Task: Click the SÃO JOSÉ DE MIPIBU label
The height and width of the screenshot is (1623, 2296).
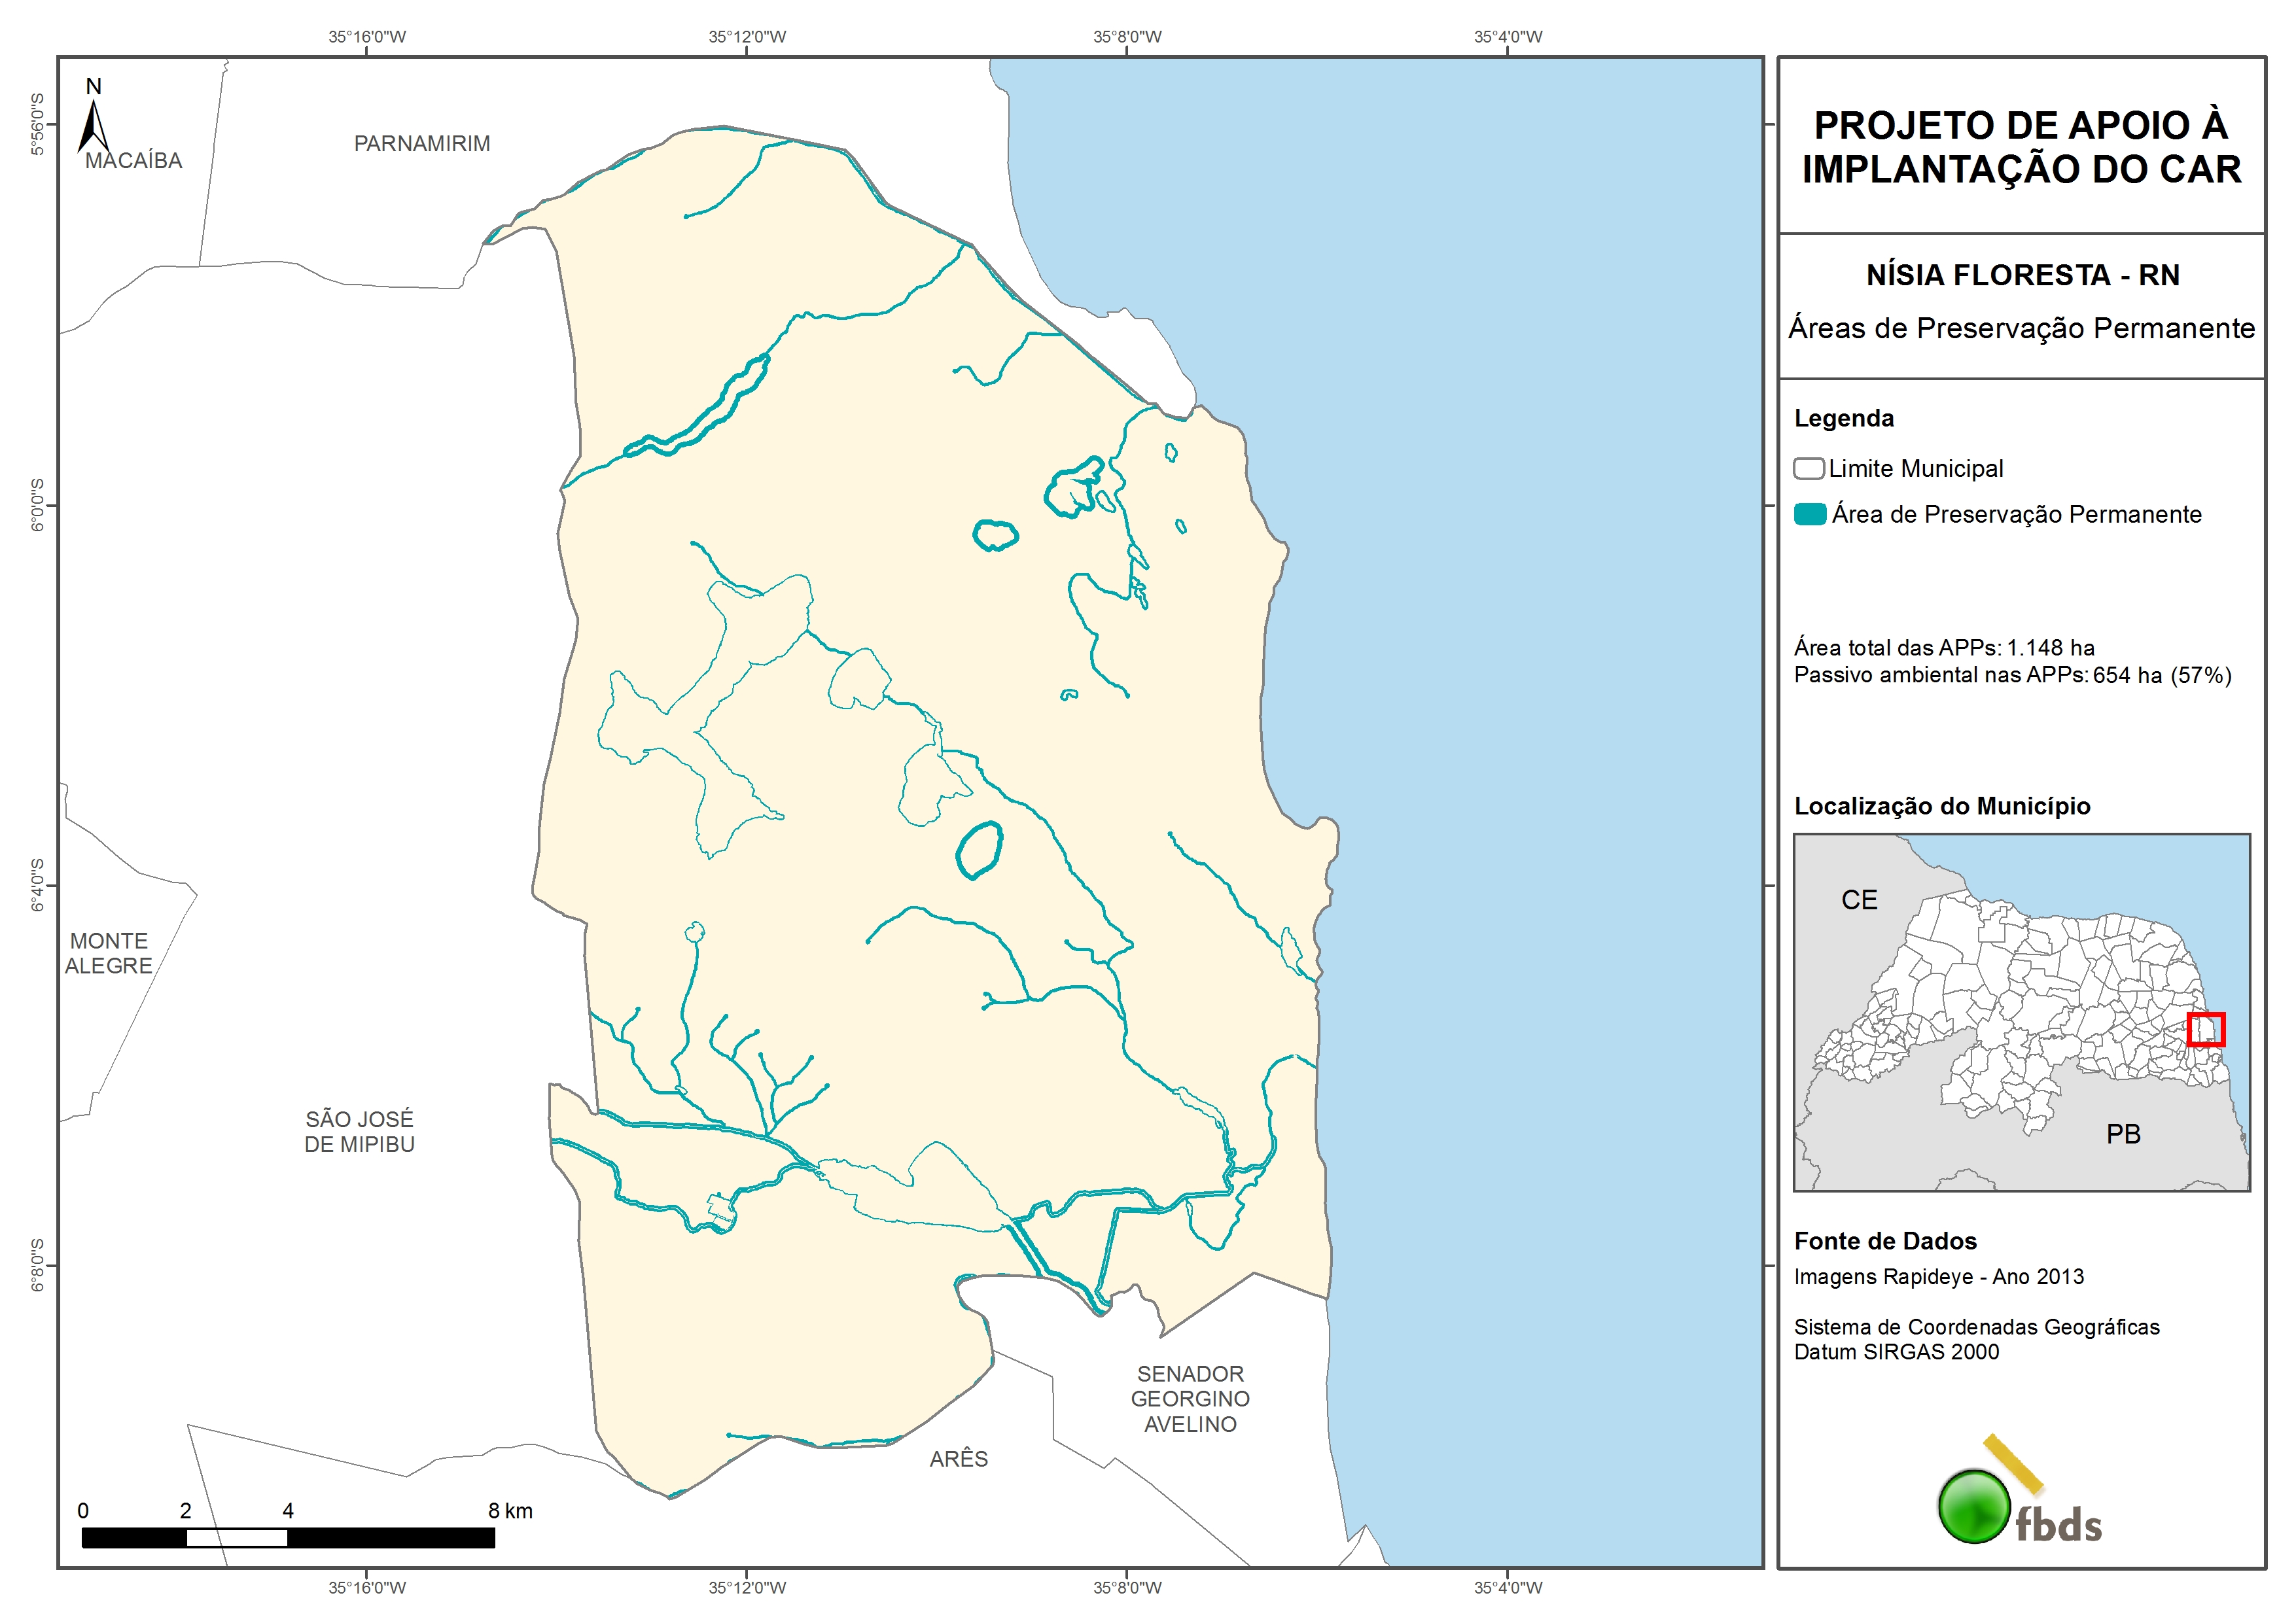Action: (359, 1131)
